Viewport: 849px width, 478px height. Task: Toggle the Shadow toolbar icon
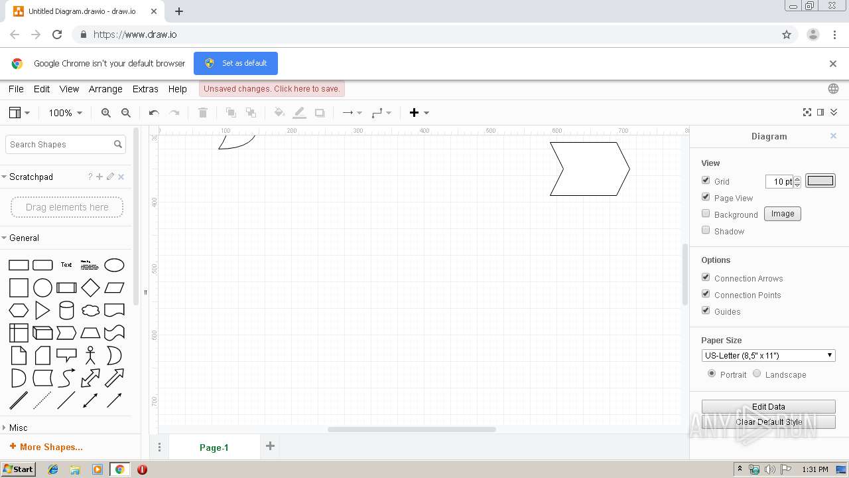point(320,113)
